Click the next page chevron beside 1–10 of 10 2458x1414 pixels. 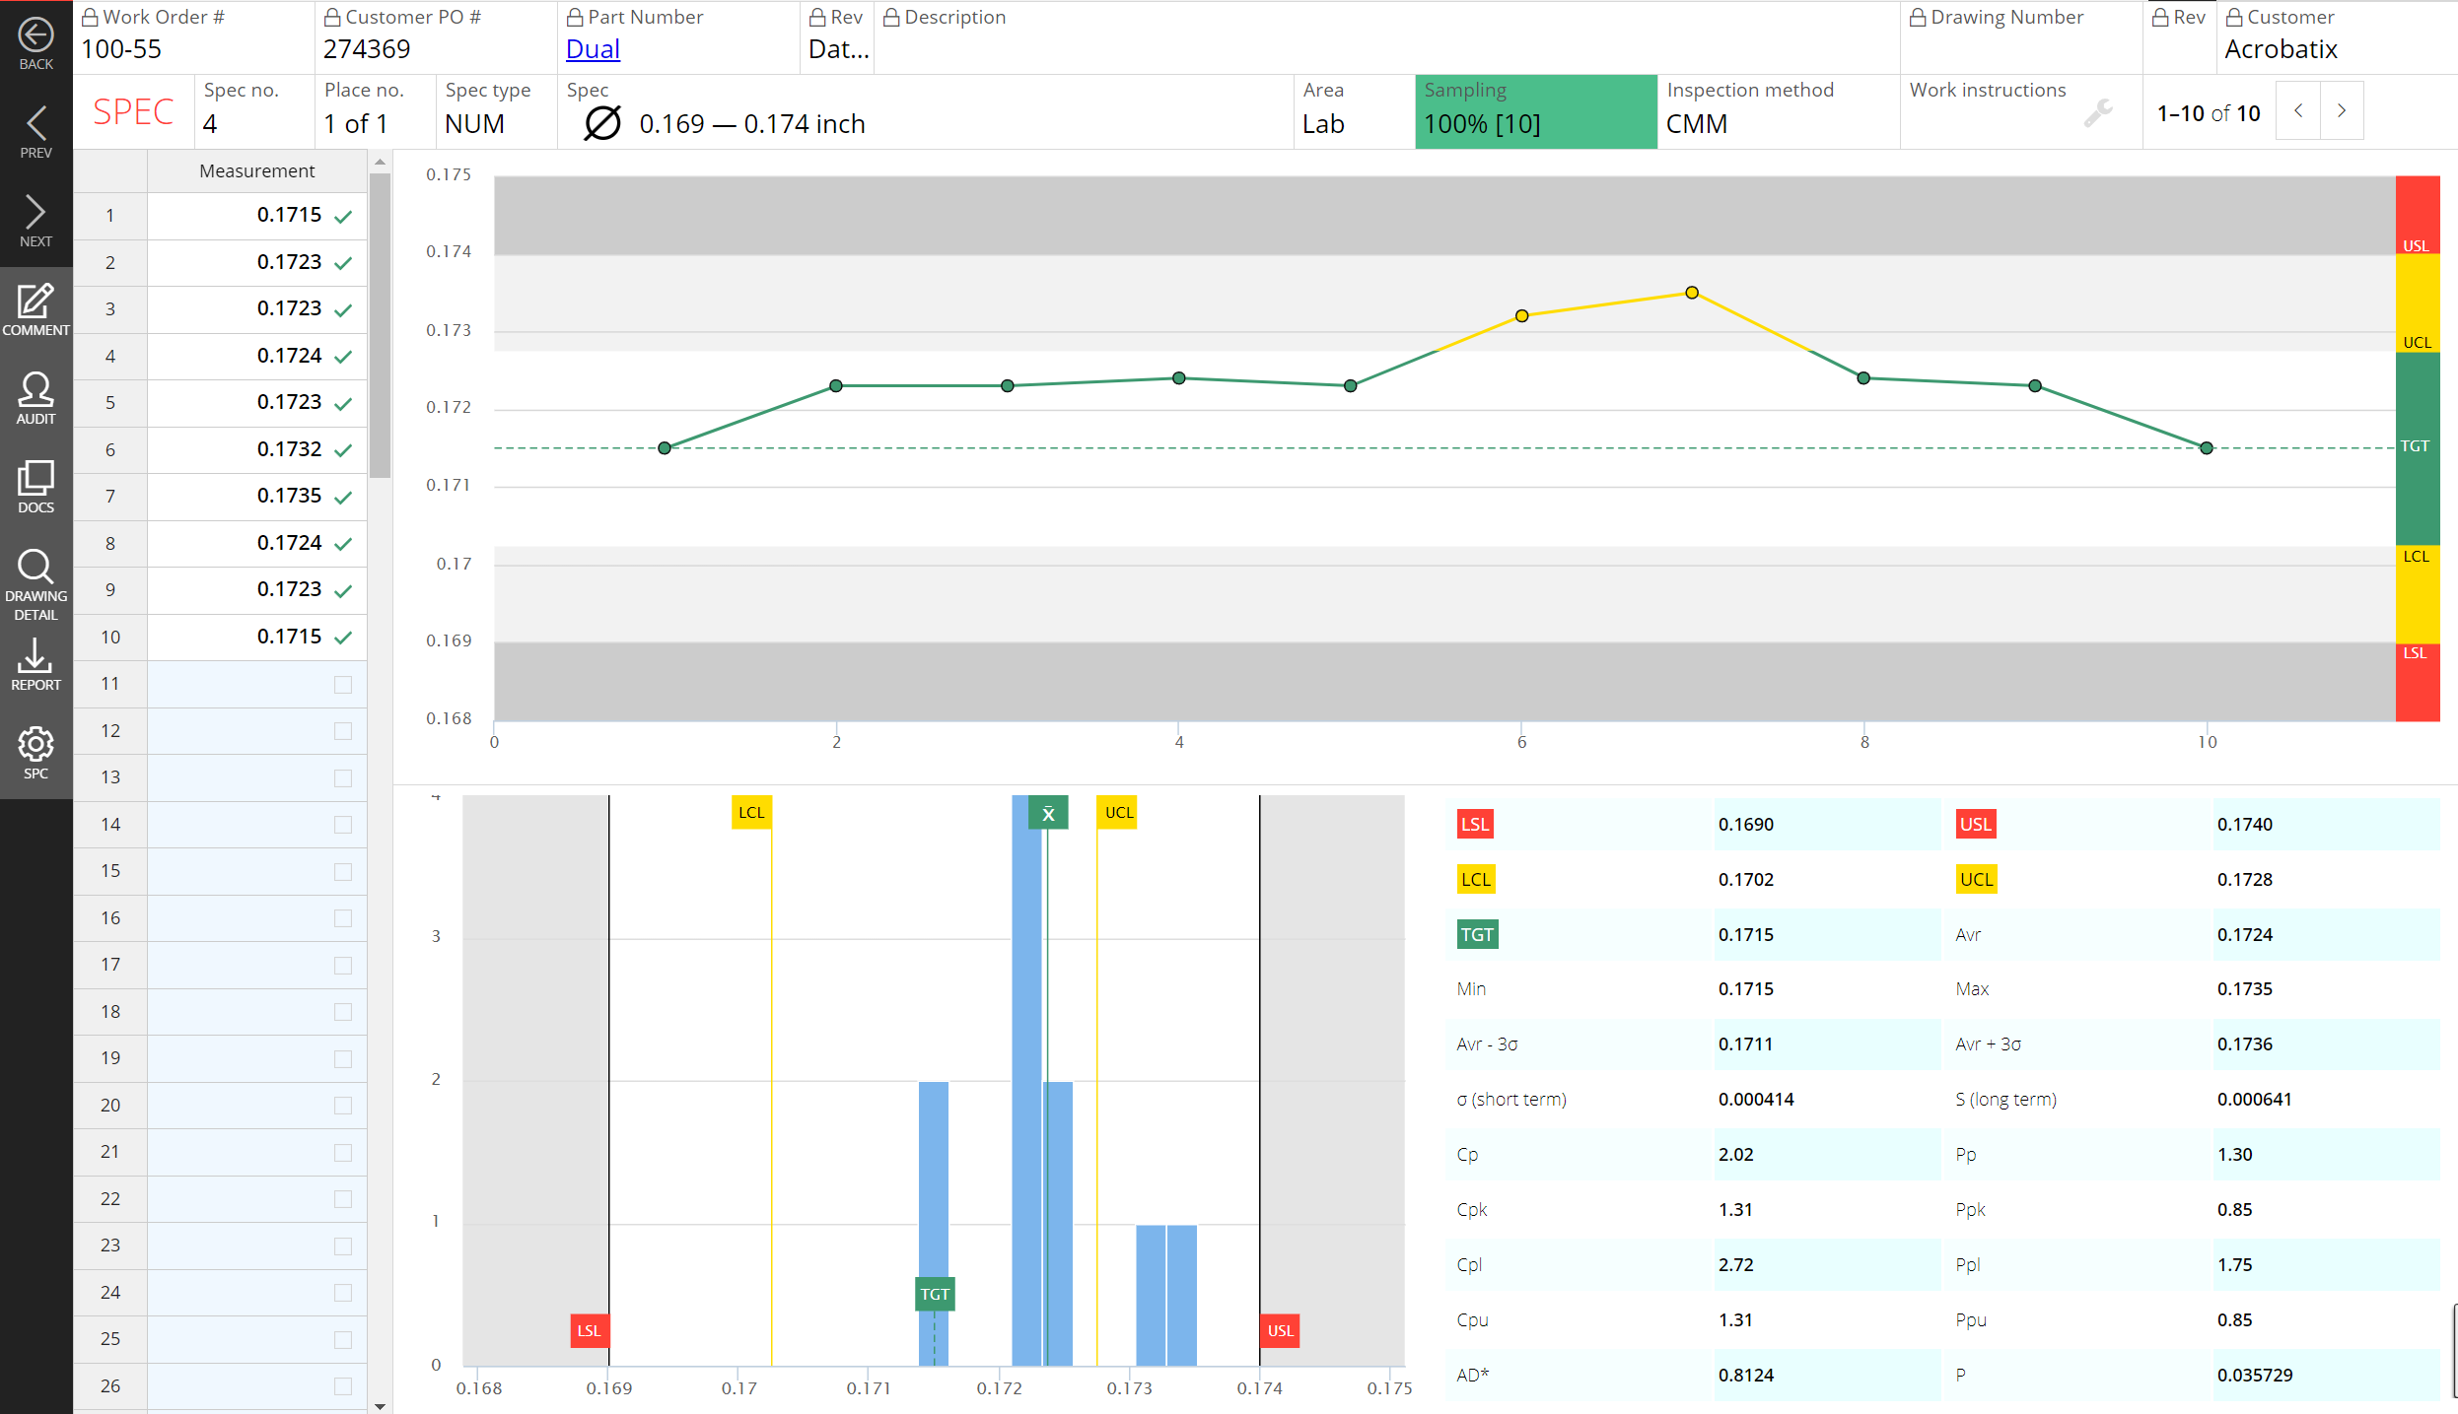[x=2342, y=111]
